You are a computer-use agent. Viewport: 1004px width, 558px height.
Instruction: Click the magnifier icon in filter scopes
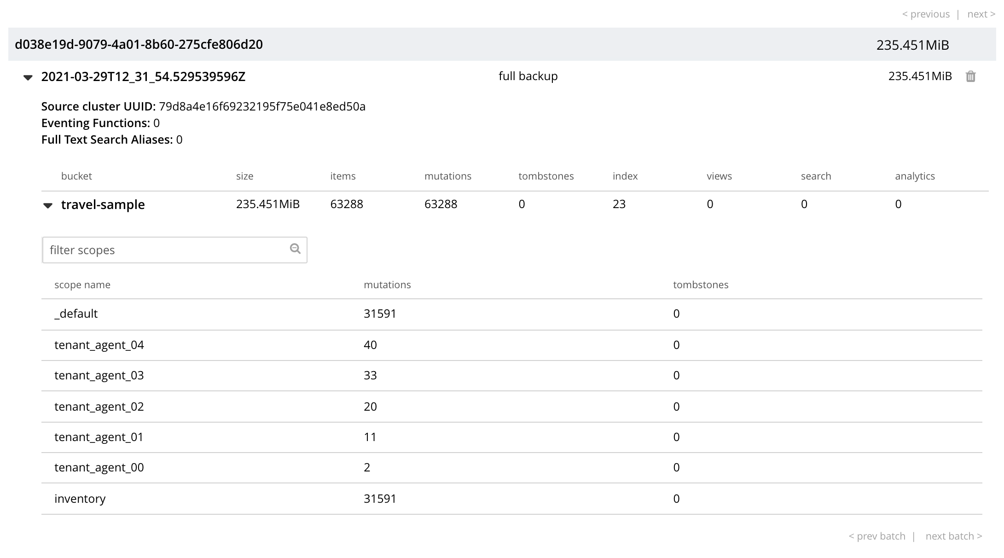point(295,249)
